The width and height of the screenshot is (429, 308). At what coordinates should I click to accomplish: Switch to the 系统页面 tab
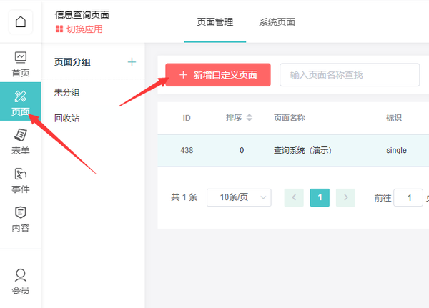277,22
